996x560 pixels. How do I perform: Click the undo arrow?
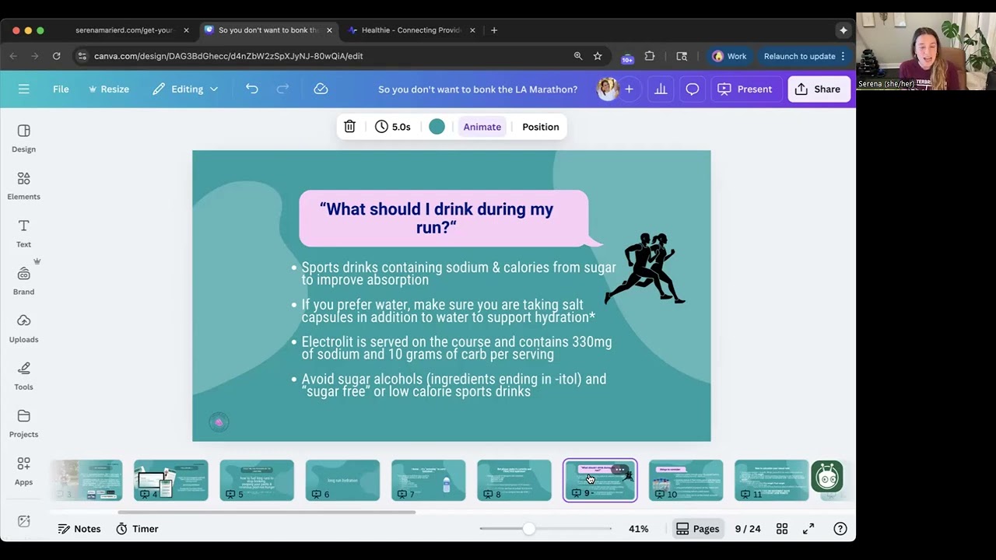click(x=252, y=89)
